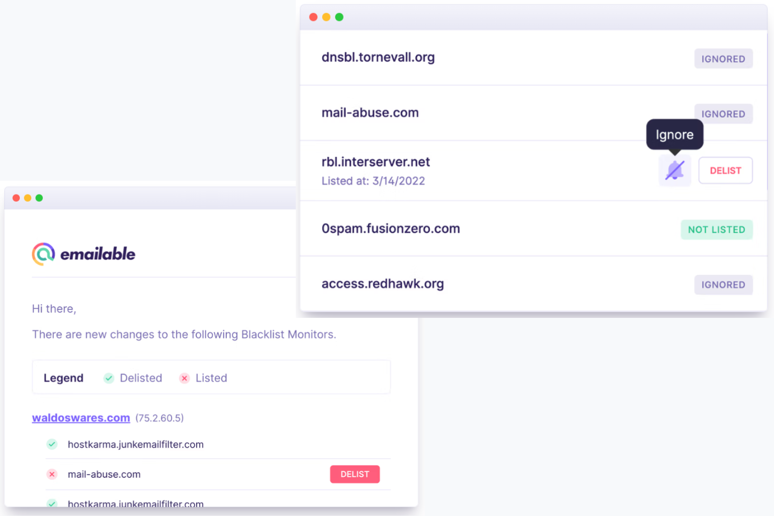Click the emailable wordmark in email window
774x516 pixels.
click(98, 254)
